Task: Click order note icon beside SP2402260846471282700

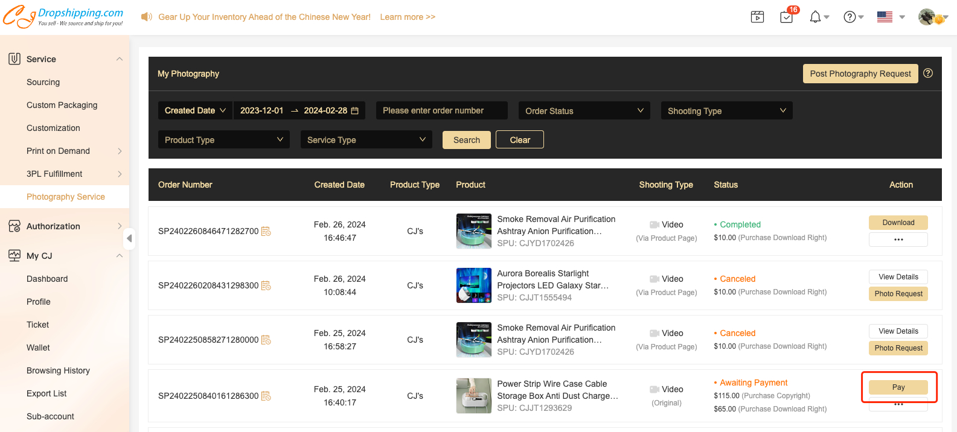Action: [266, 231]
